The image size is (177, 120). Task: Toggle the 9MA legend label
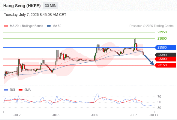point(28,90)
